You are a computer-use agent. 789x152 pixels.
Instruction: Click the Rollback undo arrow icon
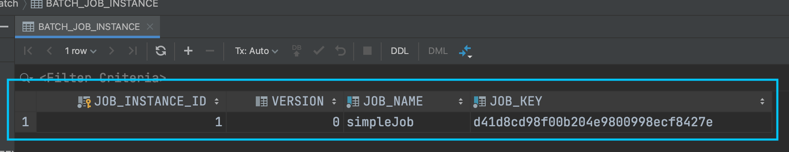(340, 51)
